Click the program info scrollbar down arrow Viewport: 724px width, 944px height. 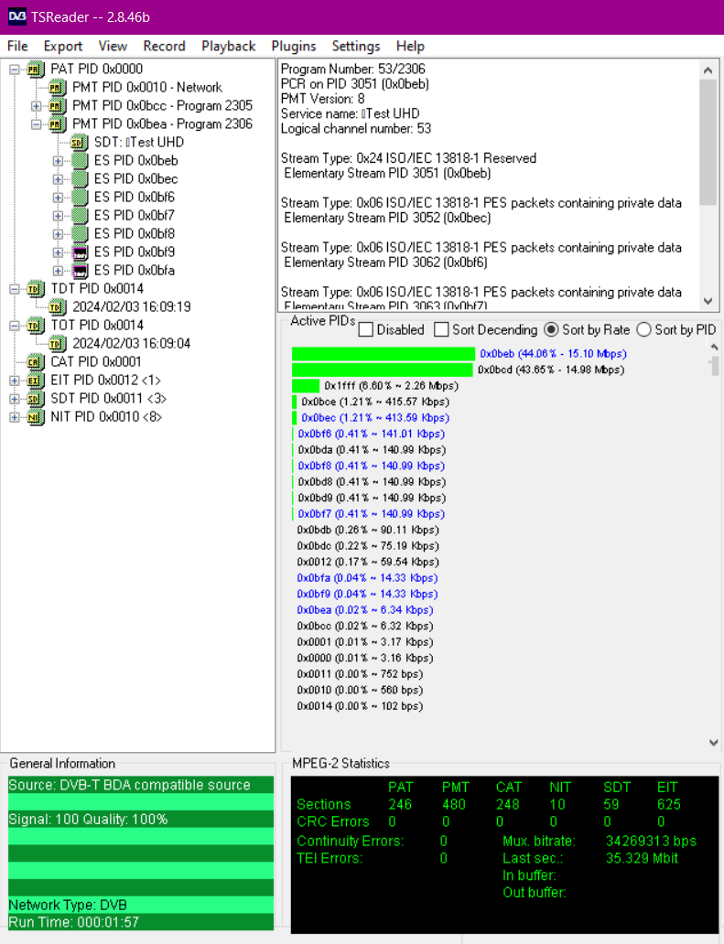(708, 301)
